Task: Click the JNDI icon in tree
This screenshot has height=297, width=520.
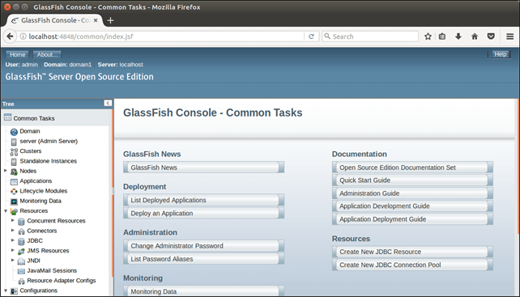Action: pyautogui.click(x=21, y=261)
